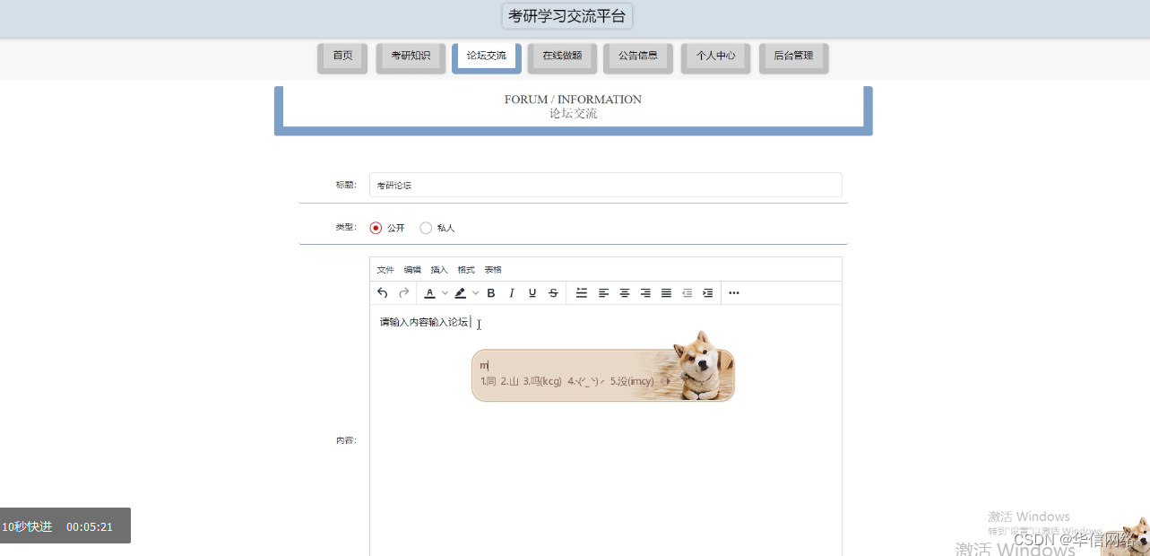This screenshot has height=556, width=1150.
Task: Toggle bold formatting
Action: 490,292
